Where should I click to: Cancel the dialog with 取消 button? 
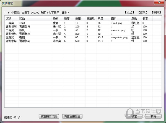pyautogui.click(x=153, y=116)
